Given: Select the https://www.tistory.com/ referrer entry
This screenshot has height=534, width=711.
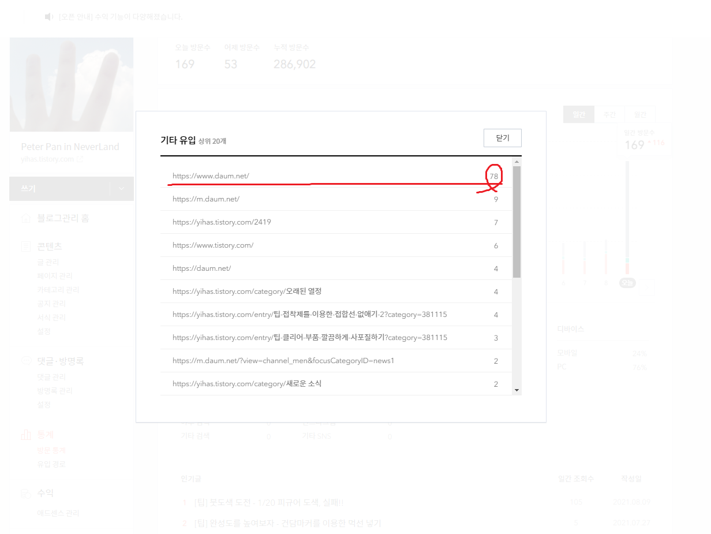Looking at the screenshot, I should click(x=336, y=245).
